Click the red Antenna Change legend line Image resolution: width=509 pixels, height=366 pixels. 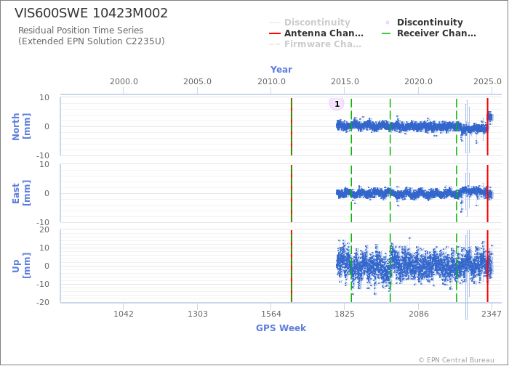pyautogui.click(x=275, y=33)
